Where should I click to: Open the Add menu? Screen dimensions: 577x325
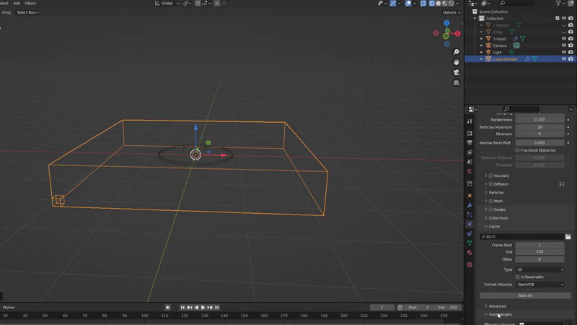click(17, 4)
